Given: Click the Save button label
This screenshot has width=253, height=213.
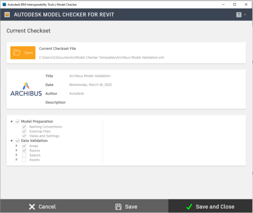Looking at the screenshot, I should (131, 207).
